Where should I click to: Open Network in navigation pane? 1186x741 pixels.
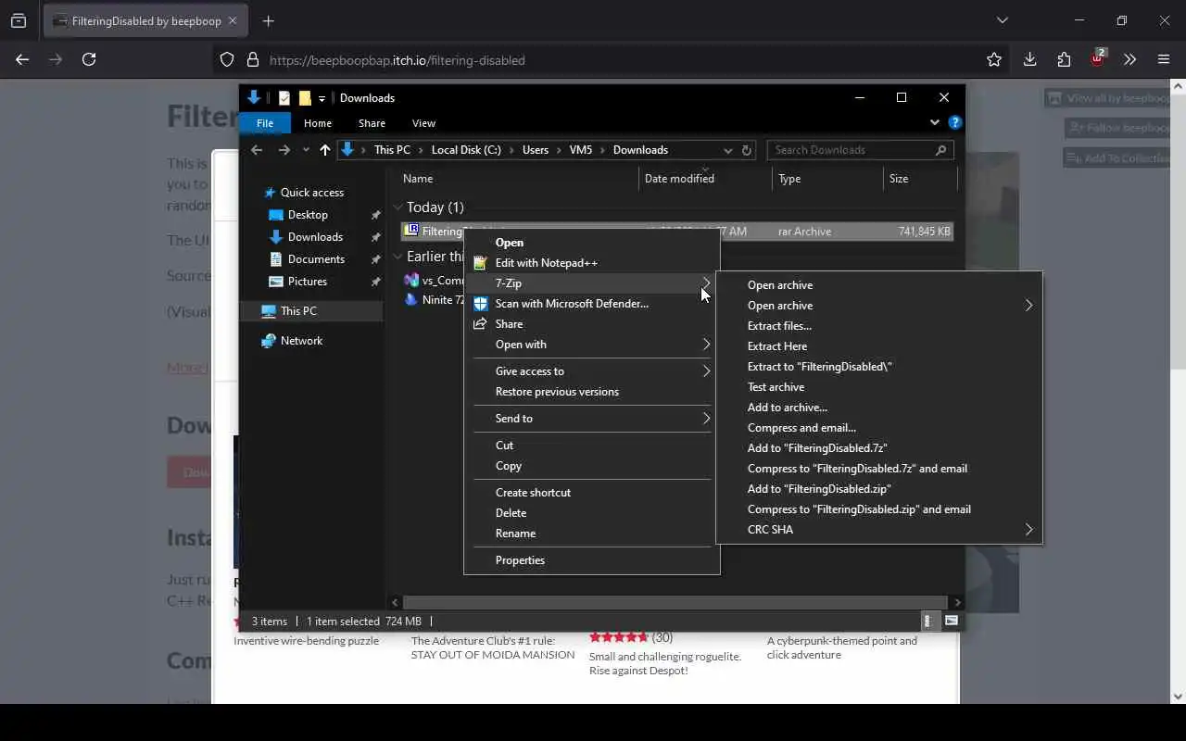(301, 341)
